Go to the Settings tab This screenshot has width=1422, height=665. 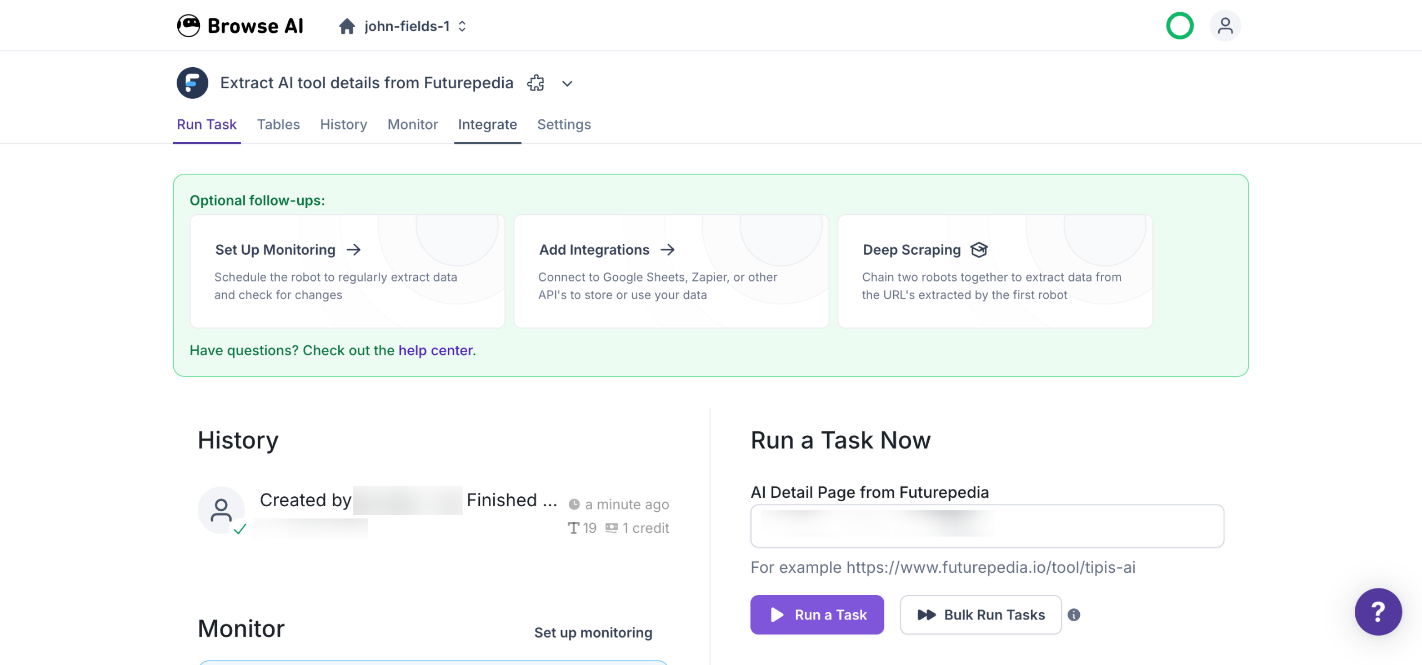564,124
